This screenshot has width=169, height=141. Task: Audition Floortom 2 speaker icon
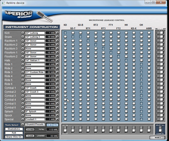57,56
